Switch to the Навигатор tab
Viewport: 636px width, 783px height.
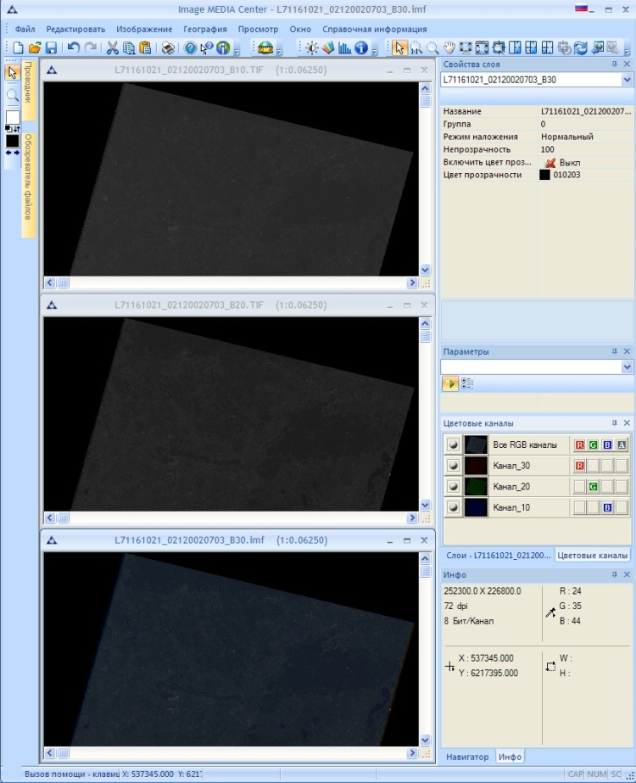tap(467, 757)
